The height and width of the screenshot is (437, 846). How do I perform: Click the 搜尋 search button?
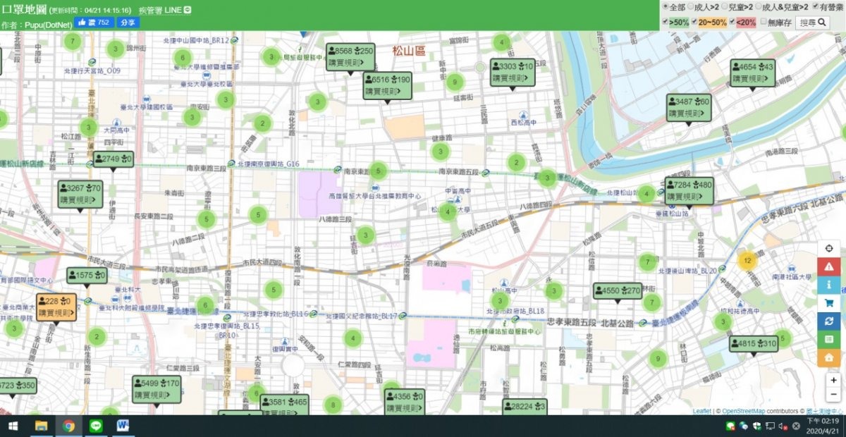pyautogui.click(x=813, y=23)
